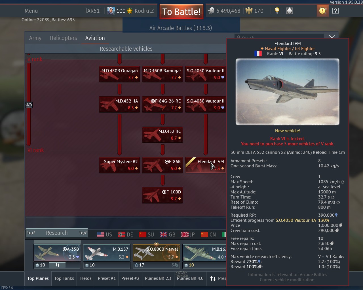The image size is (363, 290).
Task: Select the F-100D aircraft
Action: [162, 195]
